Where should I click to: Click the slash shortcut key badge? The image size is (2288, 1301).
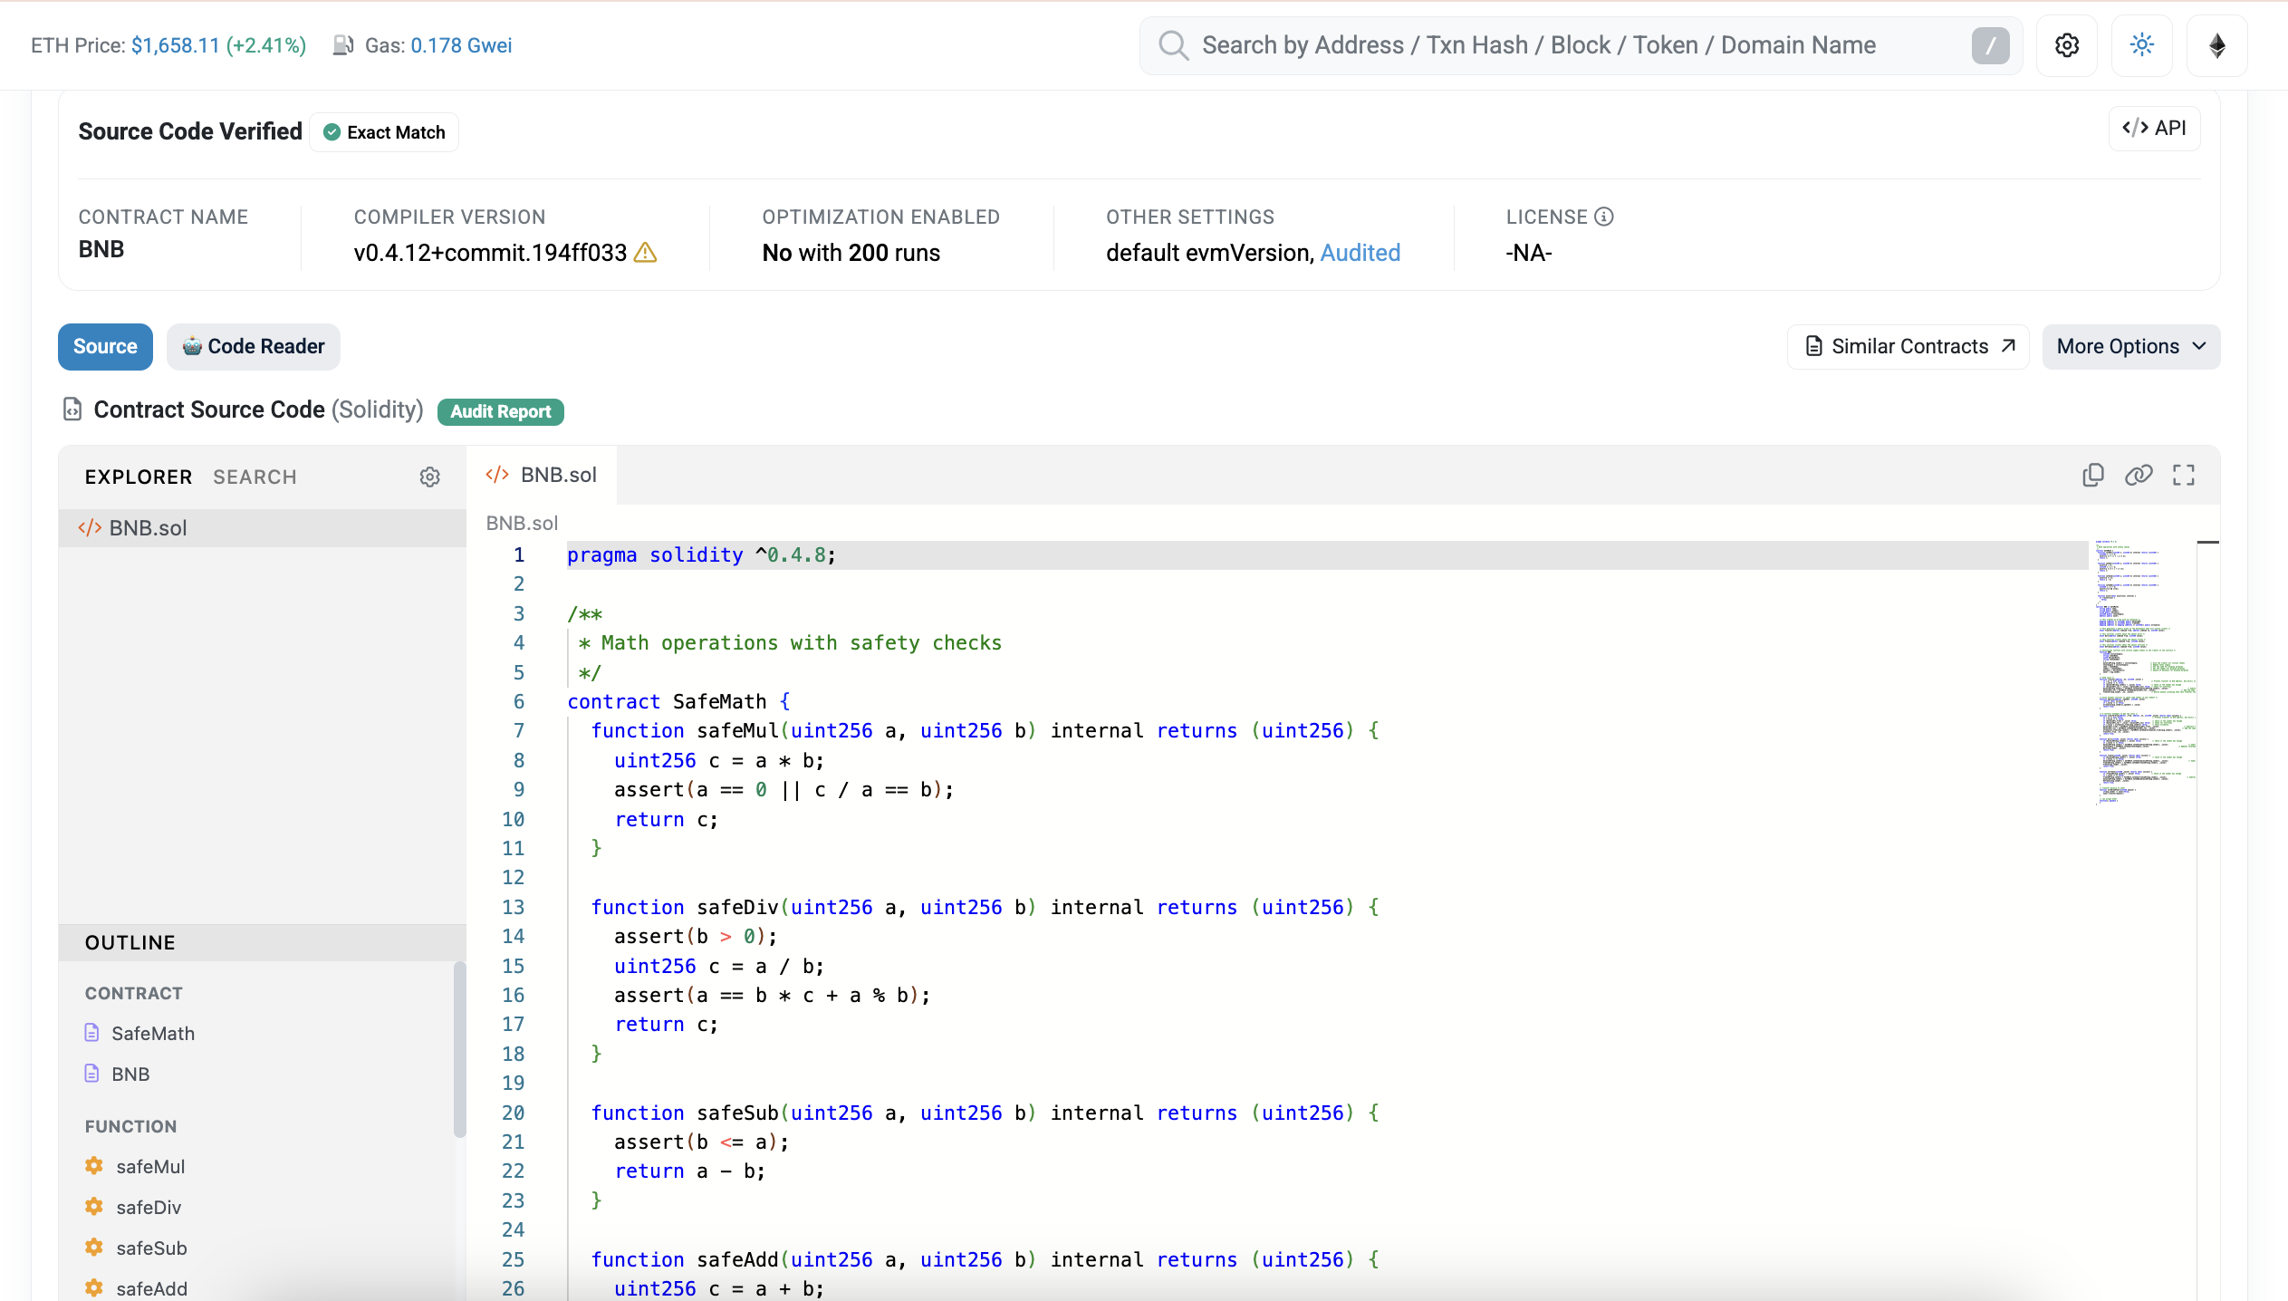pos(1990,45)
